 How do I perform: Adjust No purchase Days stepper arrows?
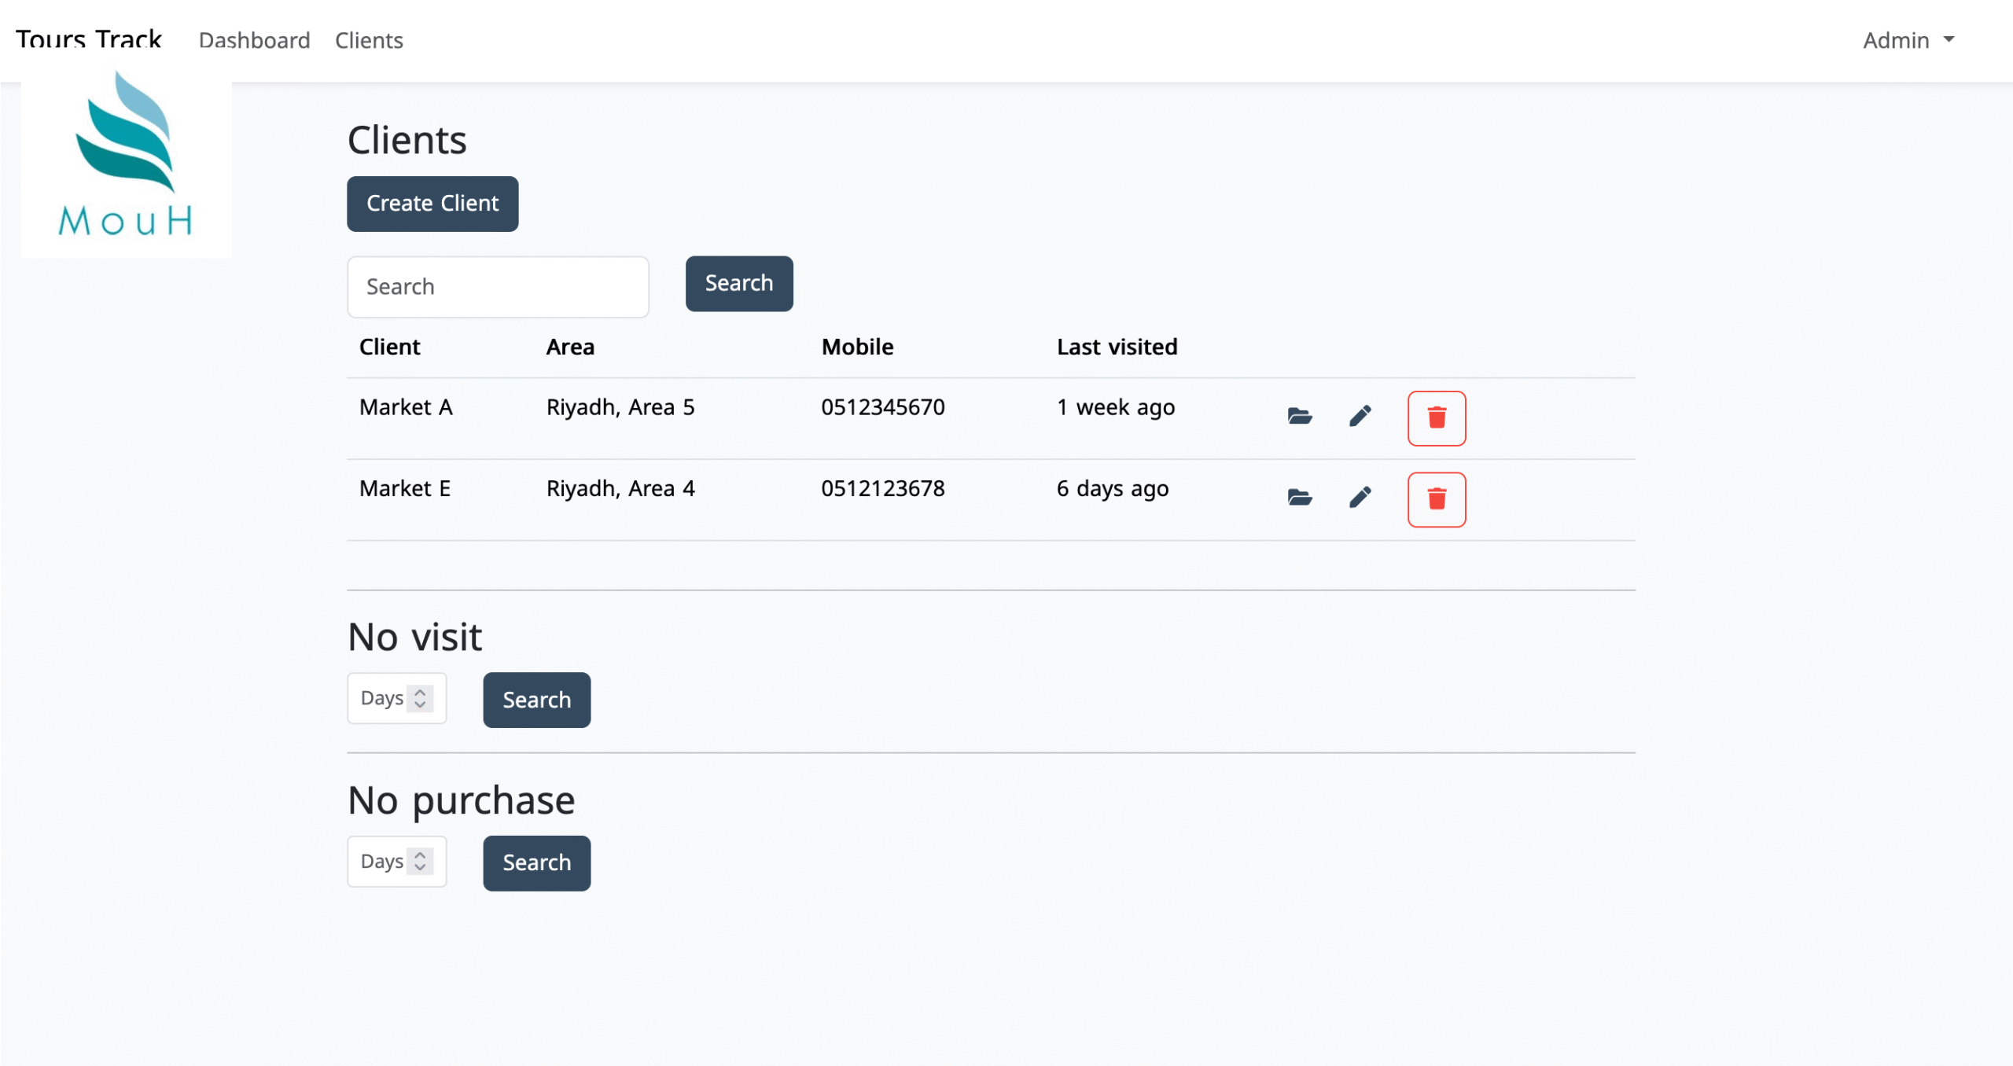pos(420,862)
